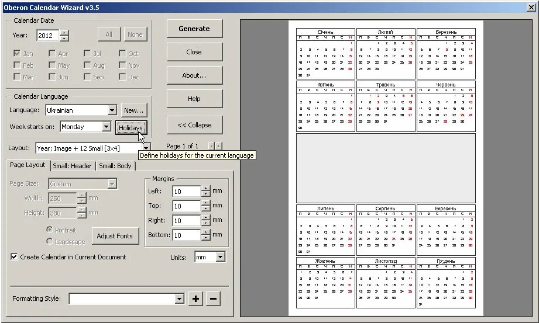Toggle the Aug month checkbox
Image resolution: width=539 pixels, height=323 pixels.
[x=87, y=65]
